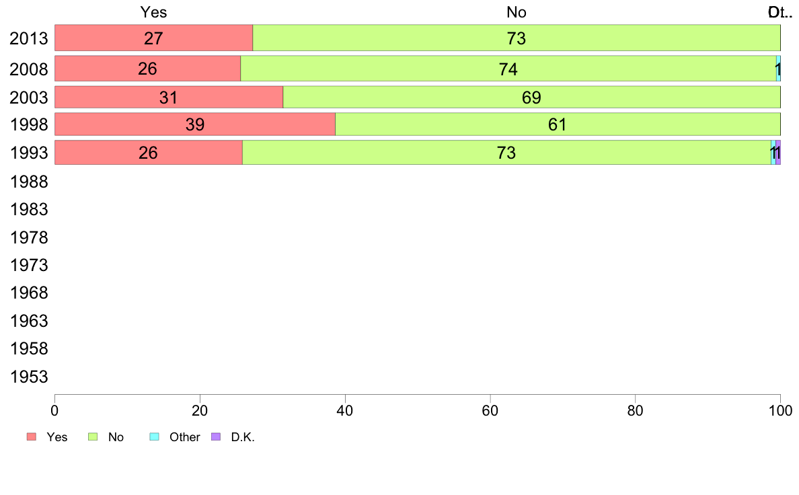This screenshot has width=799, height=495.
Task: Click the 1998 Yes bar showing 39
Action: pos(194,124)
